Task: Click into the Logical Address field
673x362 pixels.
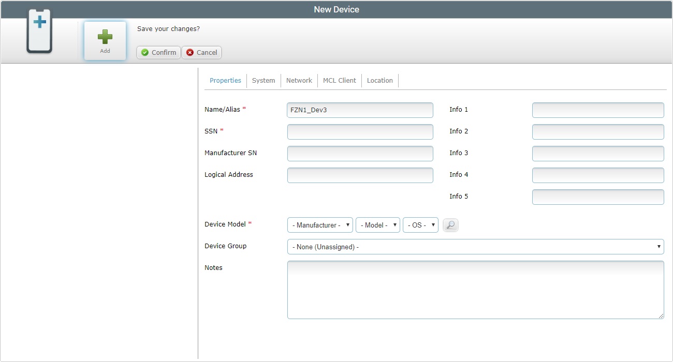Action: [360, 175]
